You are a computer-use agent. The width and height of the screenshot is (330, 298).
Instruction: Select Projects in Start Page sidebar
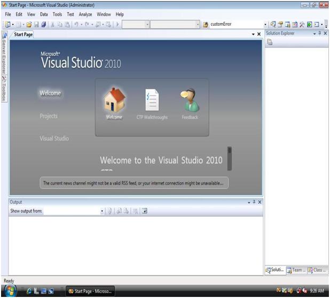tap(49, 116)
